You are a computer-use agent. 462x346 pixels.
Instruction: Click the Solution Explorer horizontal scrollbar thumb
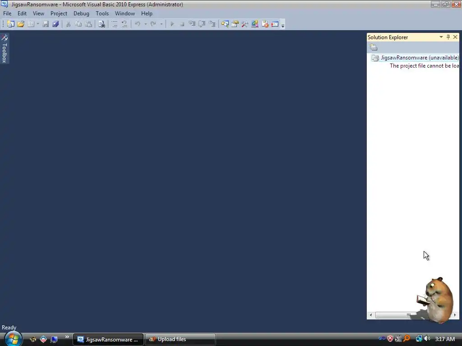[408, 315]
